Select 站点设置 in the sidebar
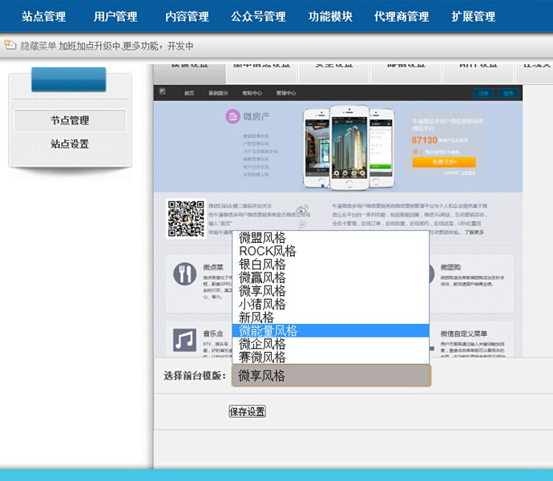The width and height of the screenshot is (553, 481). coord(70,143)
